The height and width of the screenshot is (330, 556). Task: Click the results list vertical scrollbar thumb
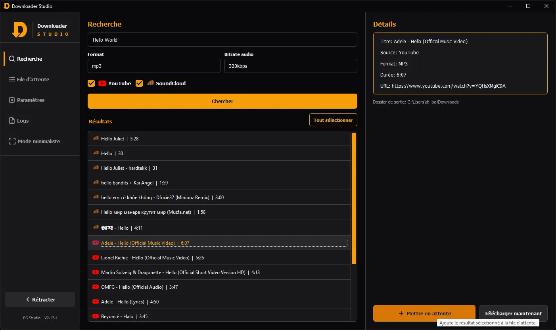(354, 198)
